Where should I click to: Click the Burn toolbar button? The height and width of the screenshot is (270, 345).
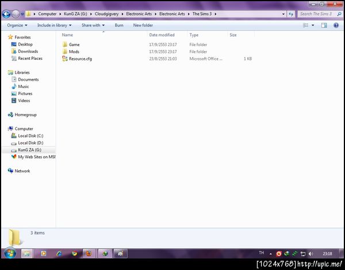click(x=119, y=25)
